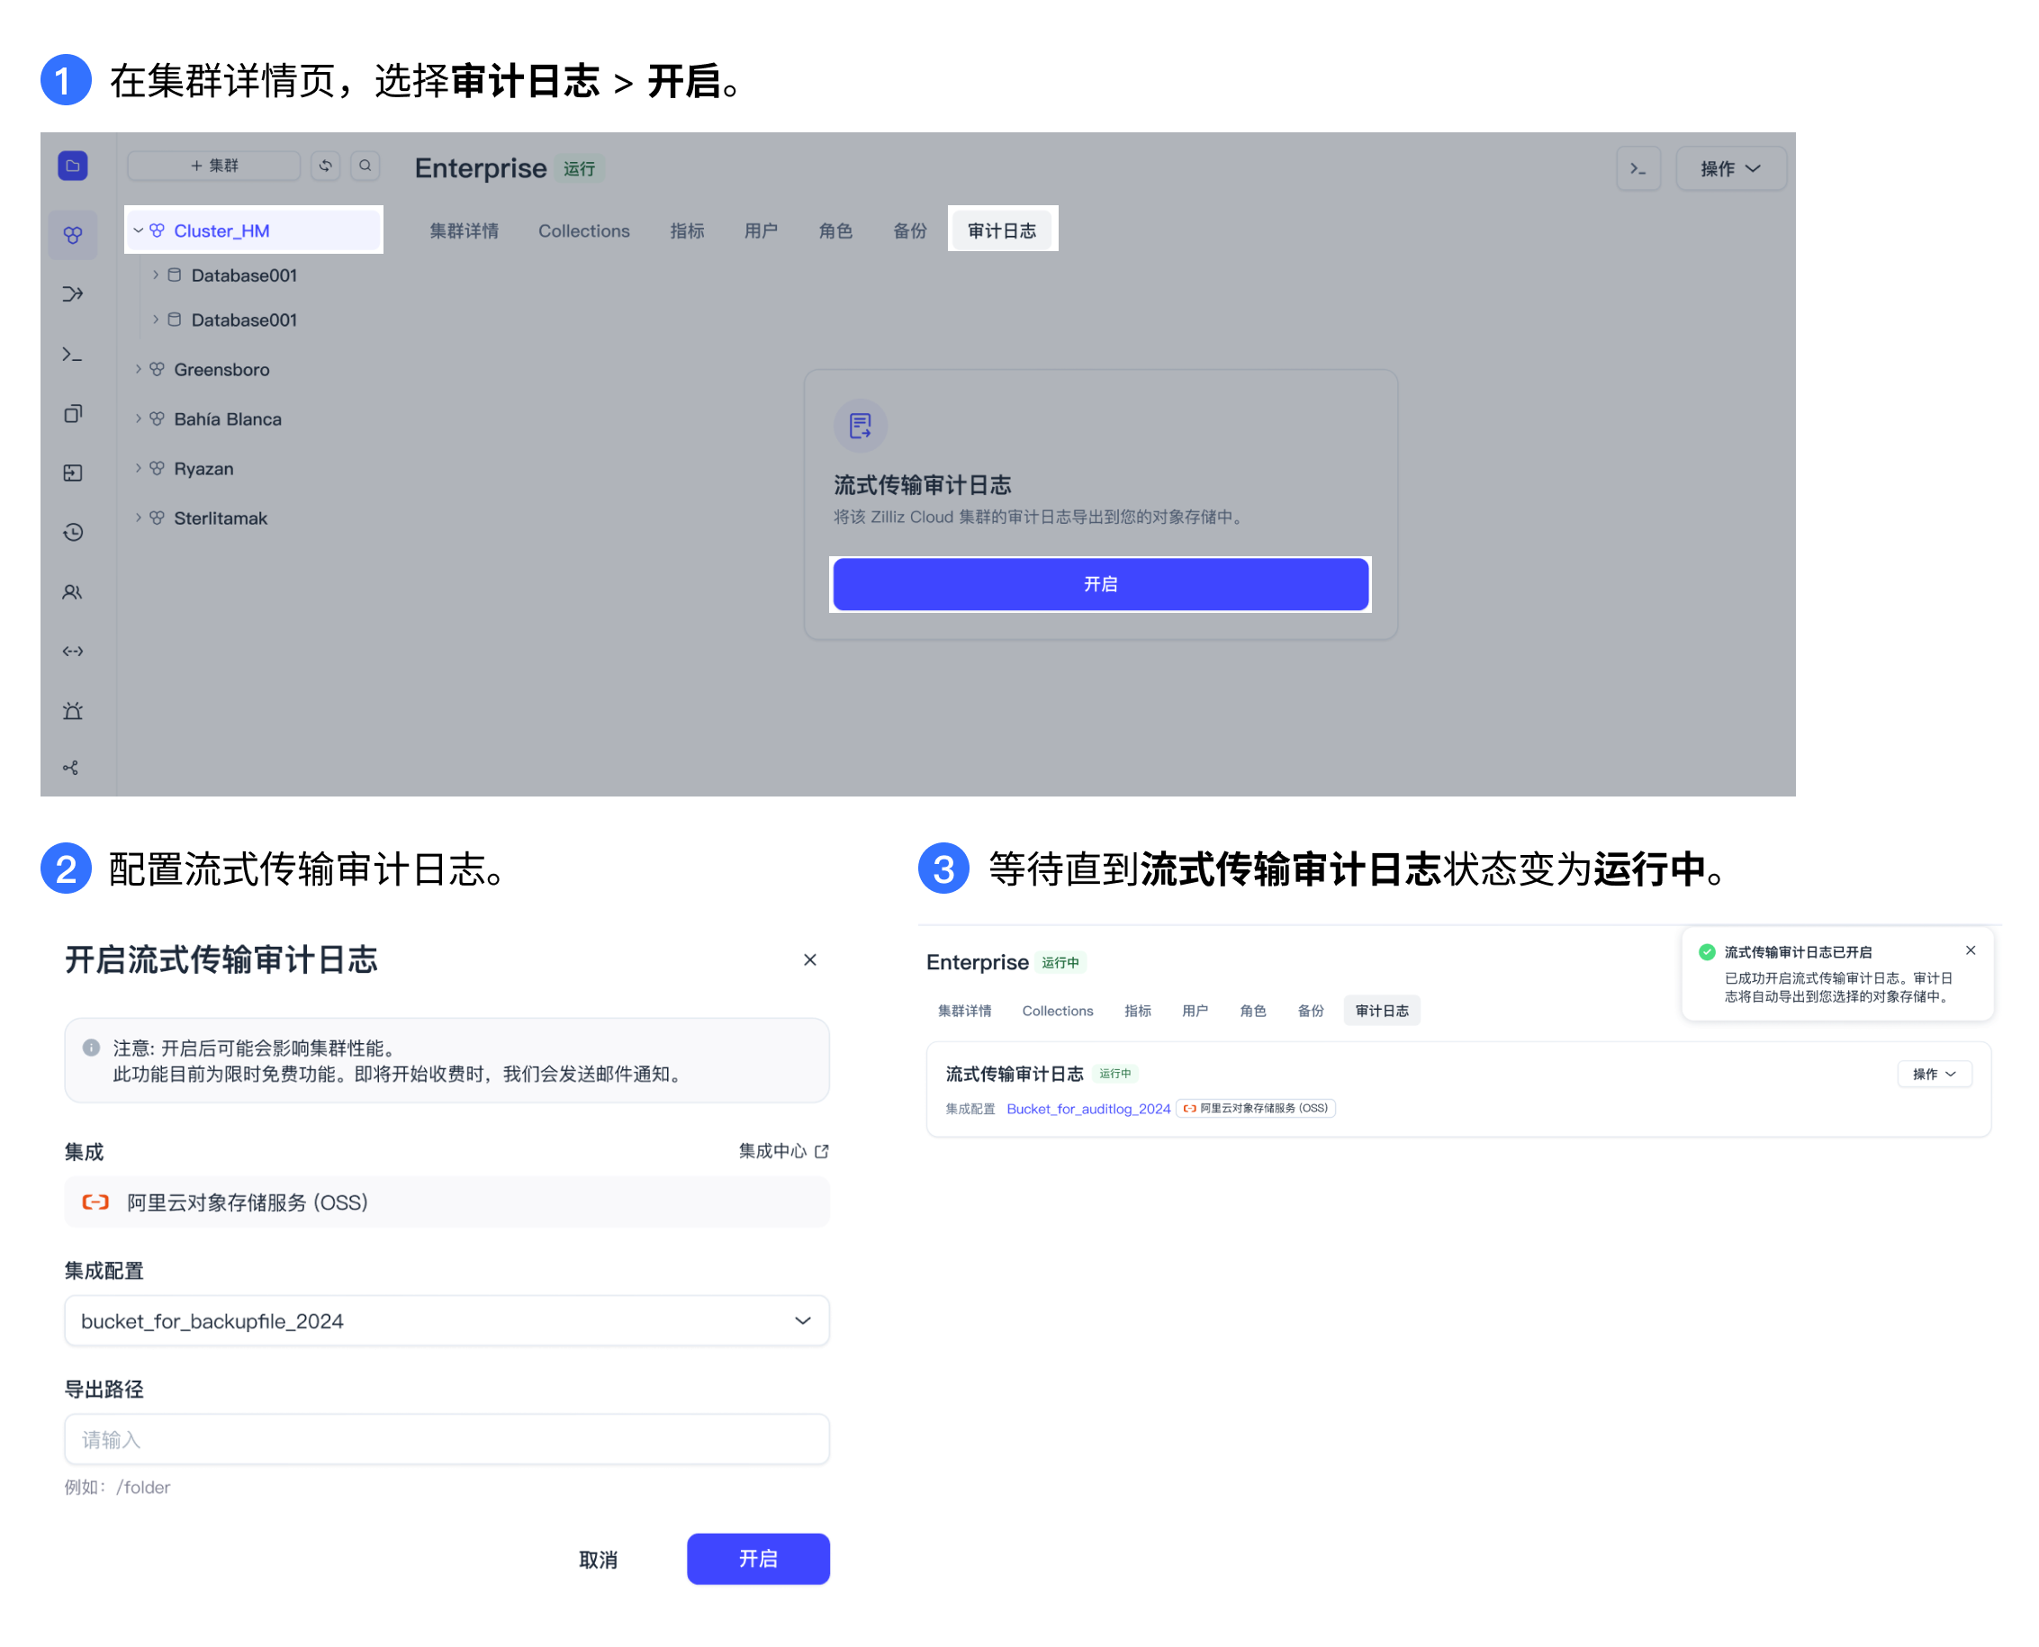The height and width of the screenshot is (1647, 2039).
Task: Close the 开启流式传输审计日志 dialog
Action: coord(810,960)
